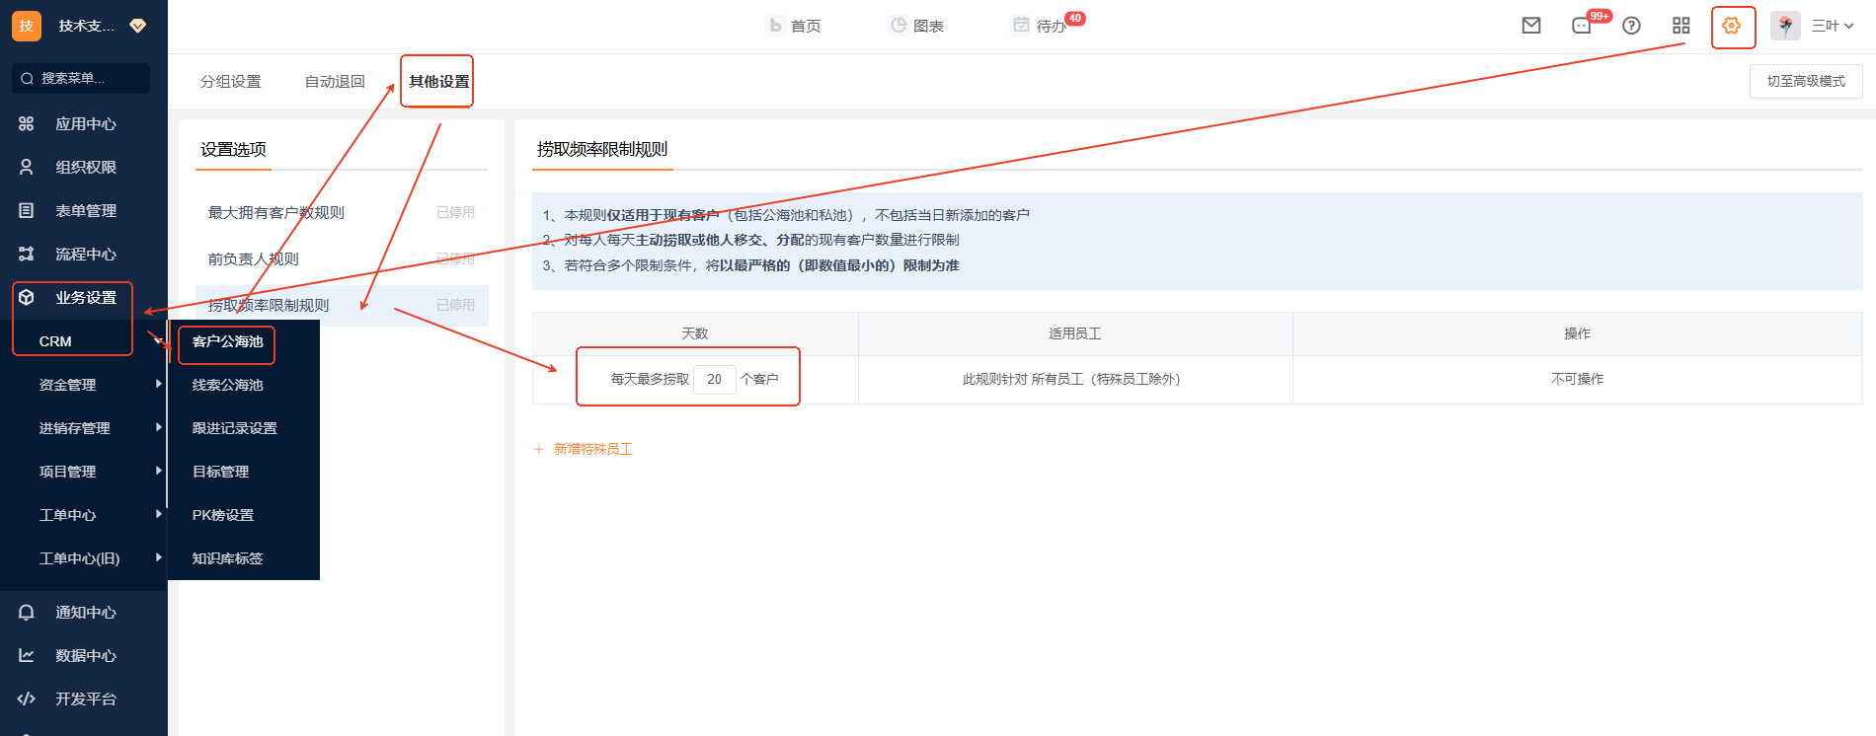The height and width of the screenshot is (736, 1876).
Task: Click the 组织权限 person icon
Action: pyautogui.click(x=27, y=167)
